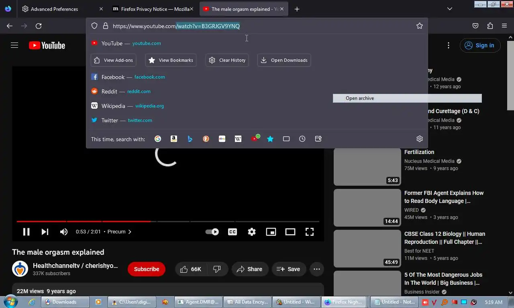Viewport: 514px width, 308px height.
Task: Like the video with 66K thumbs up
Action: pos(190,269)
